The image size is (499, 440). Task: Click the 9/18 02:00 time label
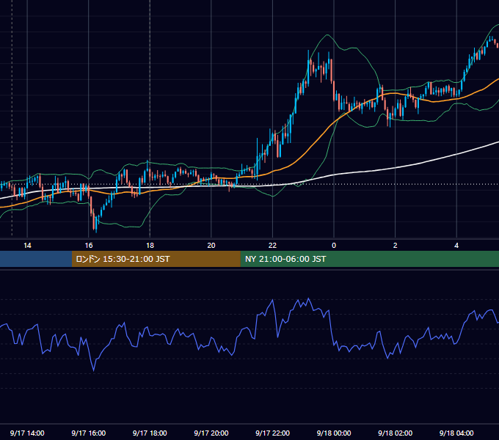[396, 433]
